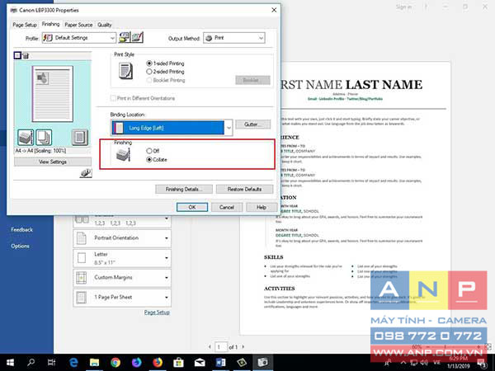Click 1 Page Per Sheet icon in Word
The image size is (495, 371).
point(82,297)
